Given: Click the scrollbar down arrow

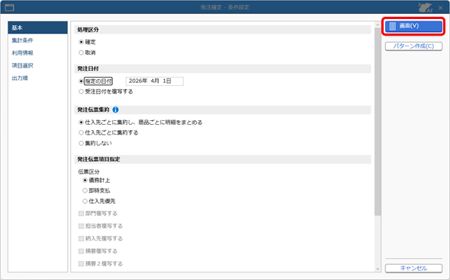Looking at the screenshot, I should click(378, 269).
